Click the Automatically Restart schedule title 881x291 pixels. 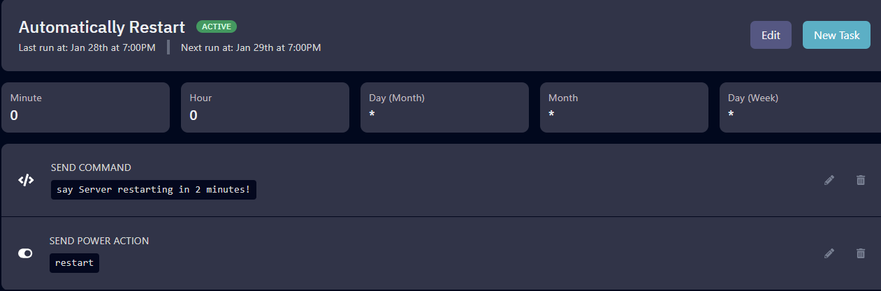click(x=102, y=27)
